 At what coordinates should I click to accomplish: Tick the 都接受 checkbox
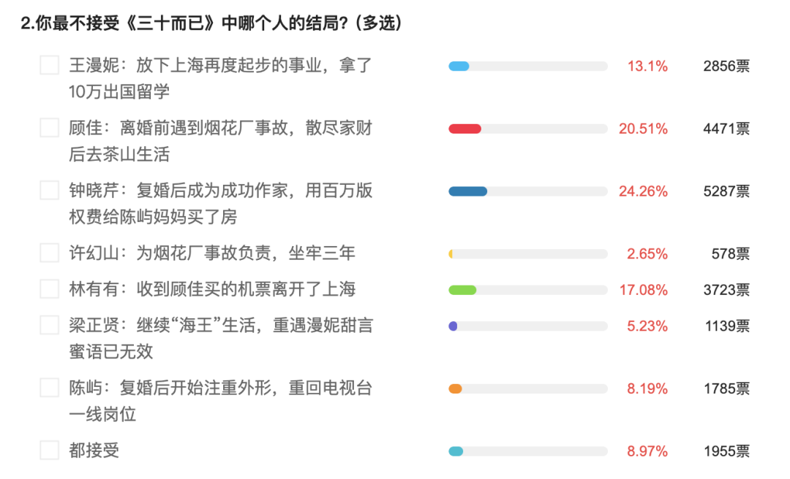tap(49, 451)
